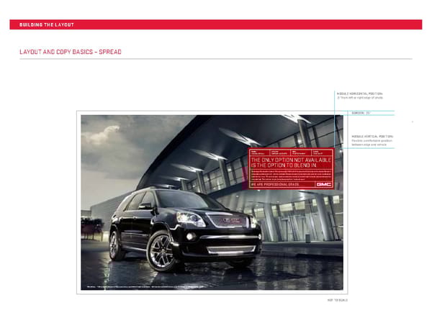Click the 'We are professional grade' tagline
Image resolution: width=432 pixels, height=333 pixels.
(274, 185)
